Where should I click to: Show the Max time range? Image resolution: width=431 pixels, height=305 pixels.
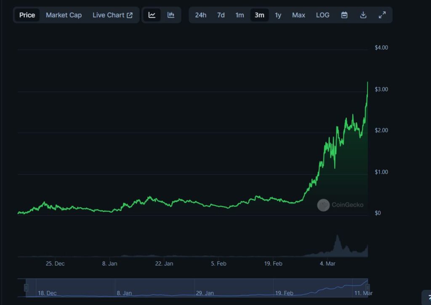pos(298,15)
